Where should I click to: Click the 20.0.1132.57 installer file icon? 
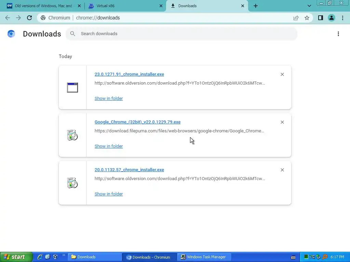(x=72, y=183)
